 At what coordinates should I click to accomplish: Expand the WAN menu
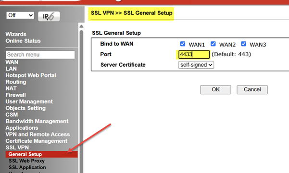(x=12, y=62)
